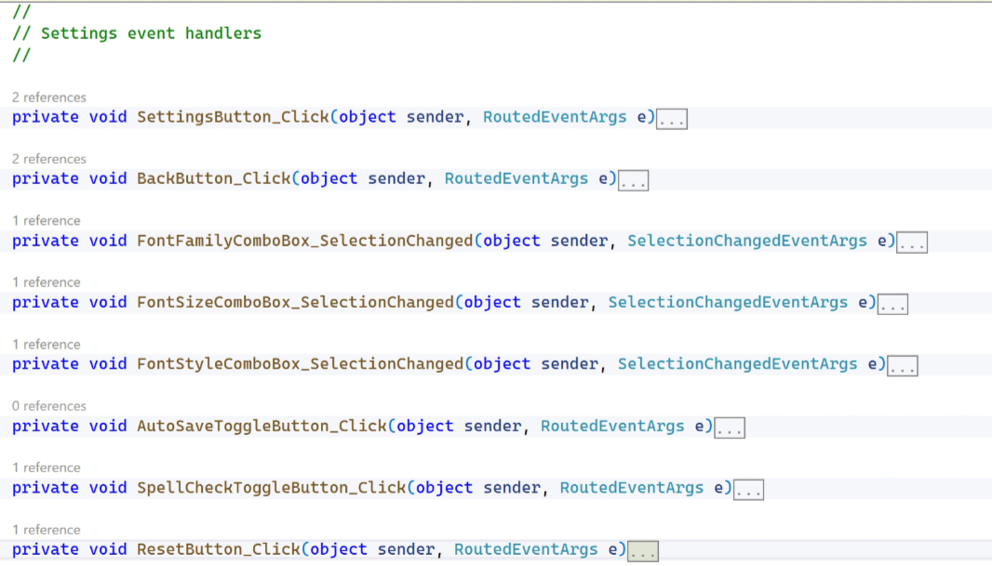992x566 pixels.
Task: Expand the ResetButton_Click collapsed code block
Action: pos(643,551)
